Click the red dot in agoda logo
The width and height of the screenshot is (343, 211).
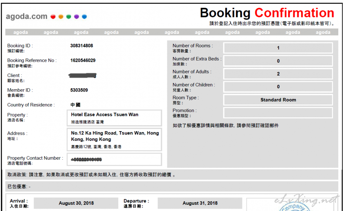pyautogui.click(x=53, y=16)
